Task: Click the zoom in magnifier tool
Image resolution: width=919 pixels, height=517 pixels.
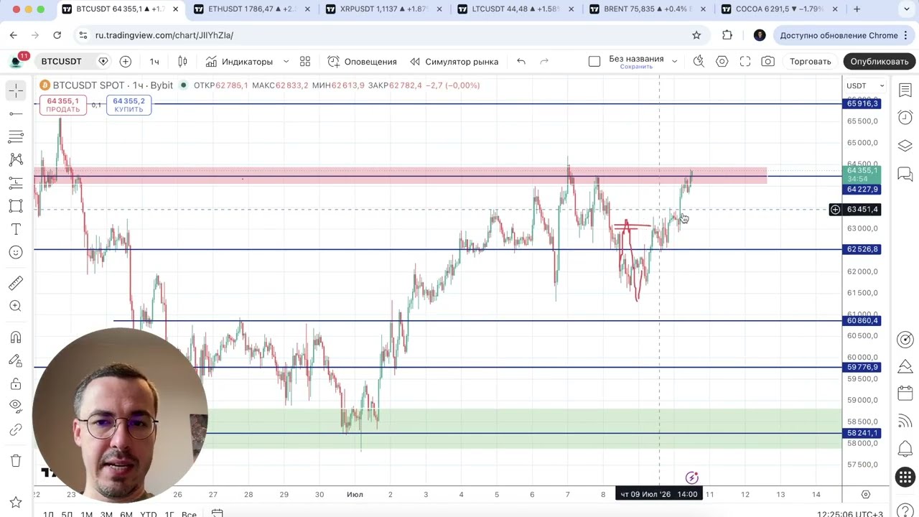Action: pyautogui.click(x=16, y=307)
